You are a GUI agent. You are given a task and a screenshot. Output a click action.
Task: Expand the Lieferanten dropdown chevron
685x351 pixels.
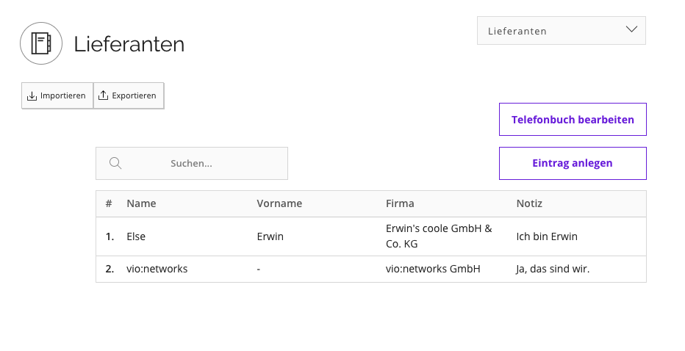tap(631, 29)
